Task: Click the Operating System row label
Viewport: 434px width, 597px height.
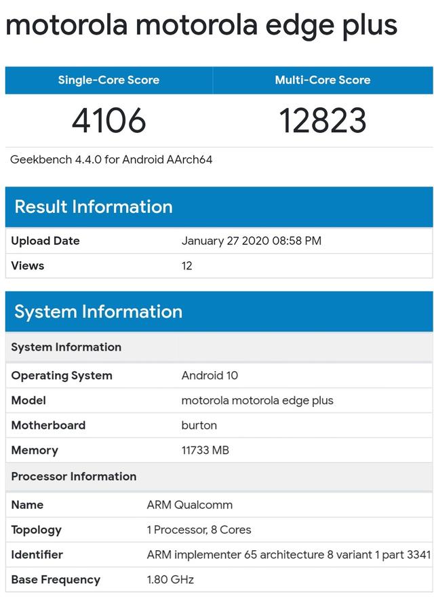Action: 62,376
